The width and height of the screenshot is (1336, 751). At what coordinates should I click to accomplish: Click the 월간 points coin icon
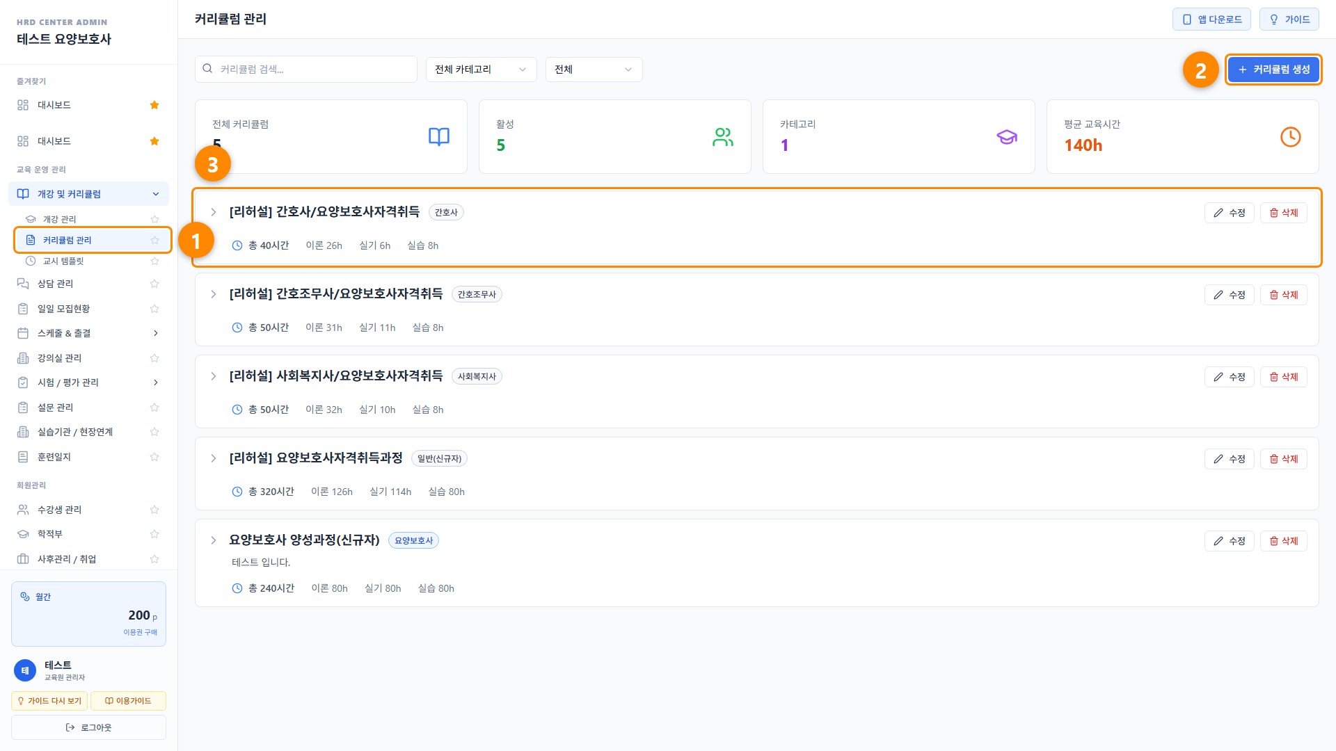tap(25, 597)
